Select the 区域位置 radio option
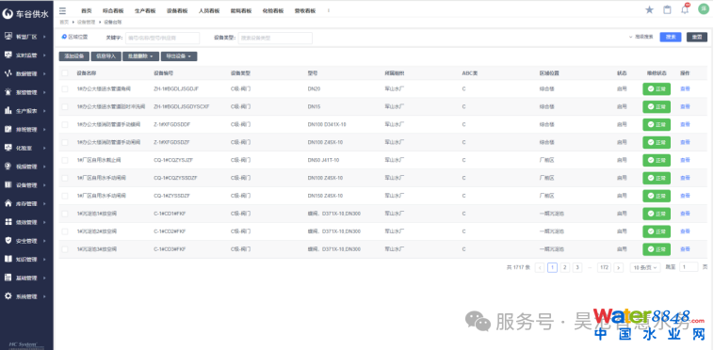The width and height of the screenshot is (714, 350). click(x=64, y=37)
